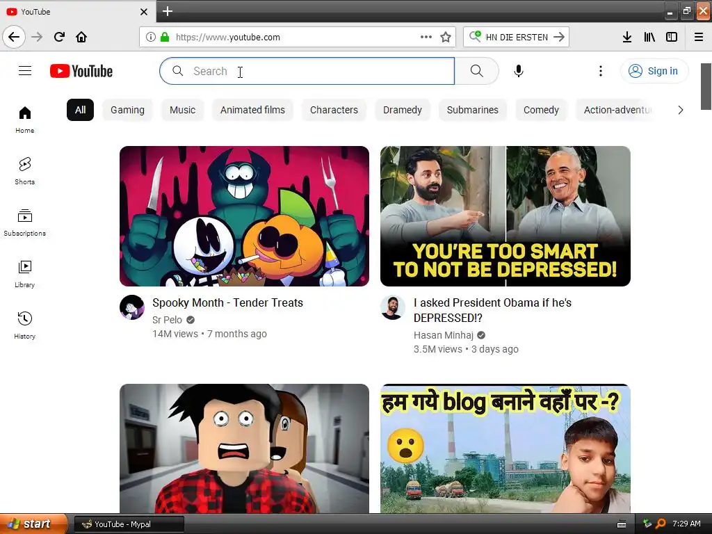Viewport: 712px width, 534px height.
Task: Bookmark this page with star icon
Action: point(446,37)
